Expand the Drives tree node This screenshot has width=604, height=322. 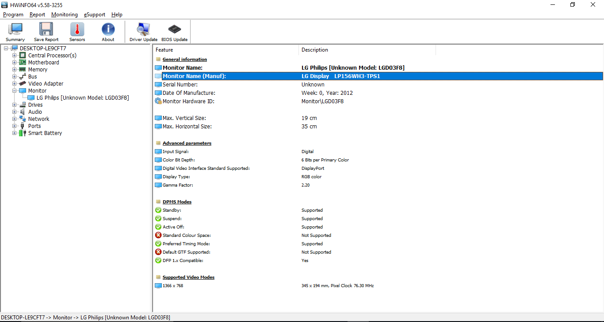tap(15, 105)
